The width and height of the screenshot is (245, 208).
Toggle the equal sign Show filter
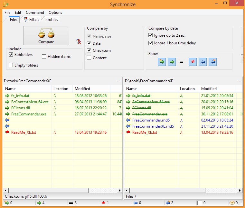pyautogui.click(x=182, y=62)
